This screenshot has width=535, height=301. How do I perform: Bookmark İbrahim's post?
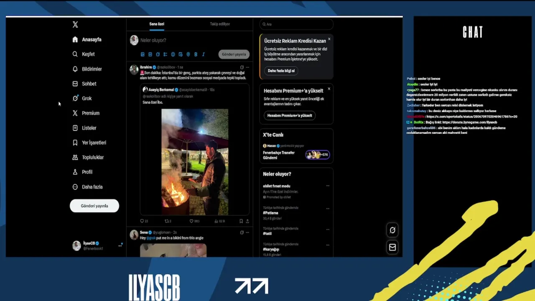point(241,221)
